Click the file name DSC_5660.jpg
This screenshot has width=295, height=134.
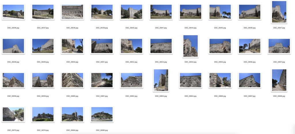tap(72, 96)
